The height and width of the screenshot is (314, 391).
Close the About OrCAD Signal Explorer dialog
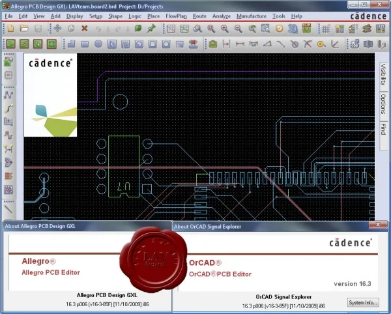(378, 225)
